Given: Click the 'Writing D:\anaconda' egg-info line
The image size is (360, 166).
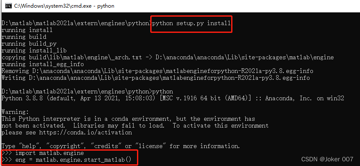Looking at the screenshot, I should pos(156,78).
